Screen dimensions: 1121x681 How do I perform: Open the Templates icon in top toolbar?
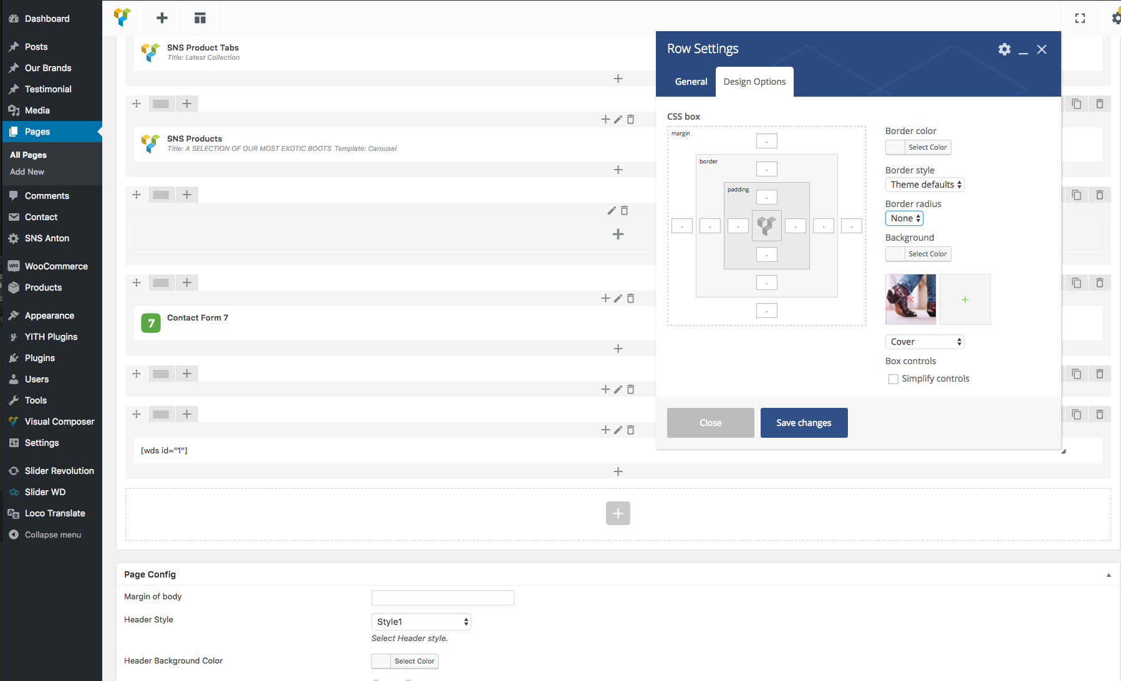(200, 18)
